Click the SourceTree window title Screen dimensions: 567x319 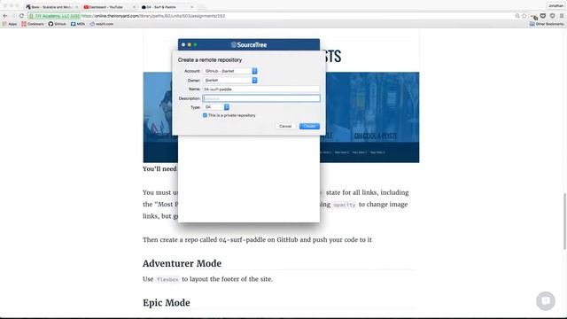click(249, 45)
